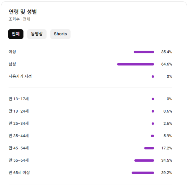Switch to the 동영상 tab

[37, 34]
